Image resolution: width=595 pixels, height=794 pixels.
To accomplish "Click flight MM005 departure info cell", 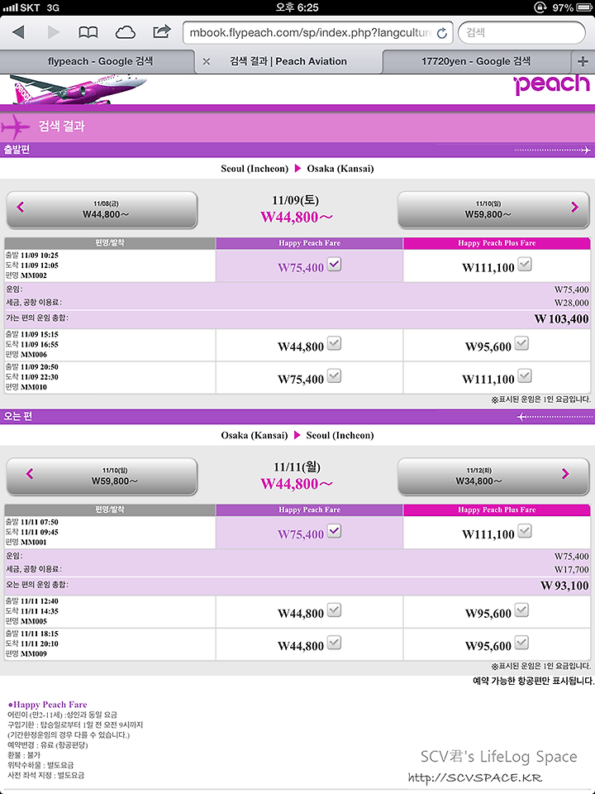I will point(110,612).
